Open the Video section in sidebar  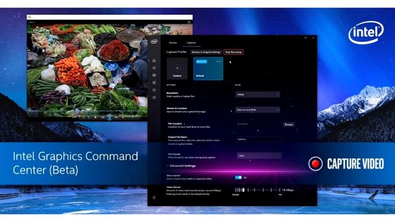click(x=154, y=75)
